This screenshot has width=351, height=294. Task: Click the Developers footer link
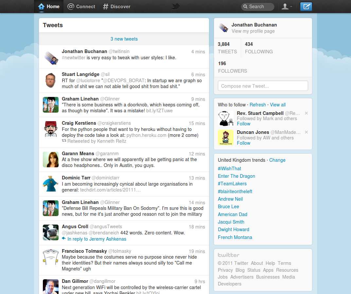229,284
